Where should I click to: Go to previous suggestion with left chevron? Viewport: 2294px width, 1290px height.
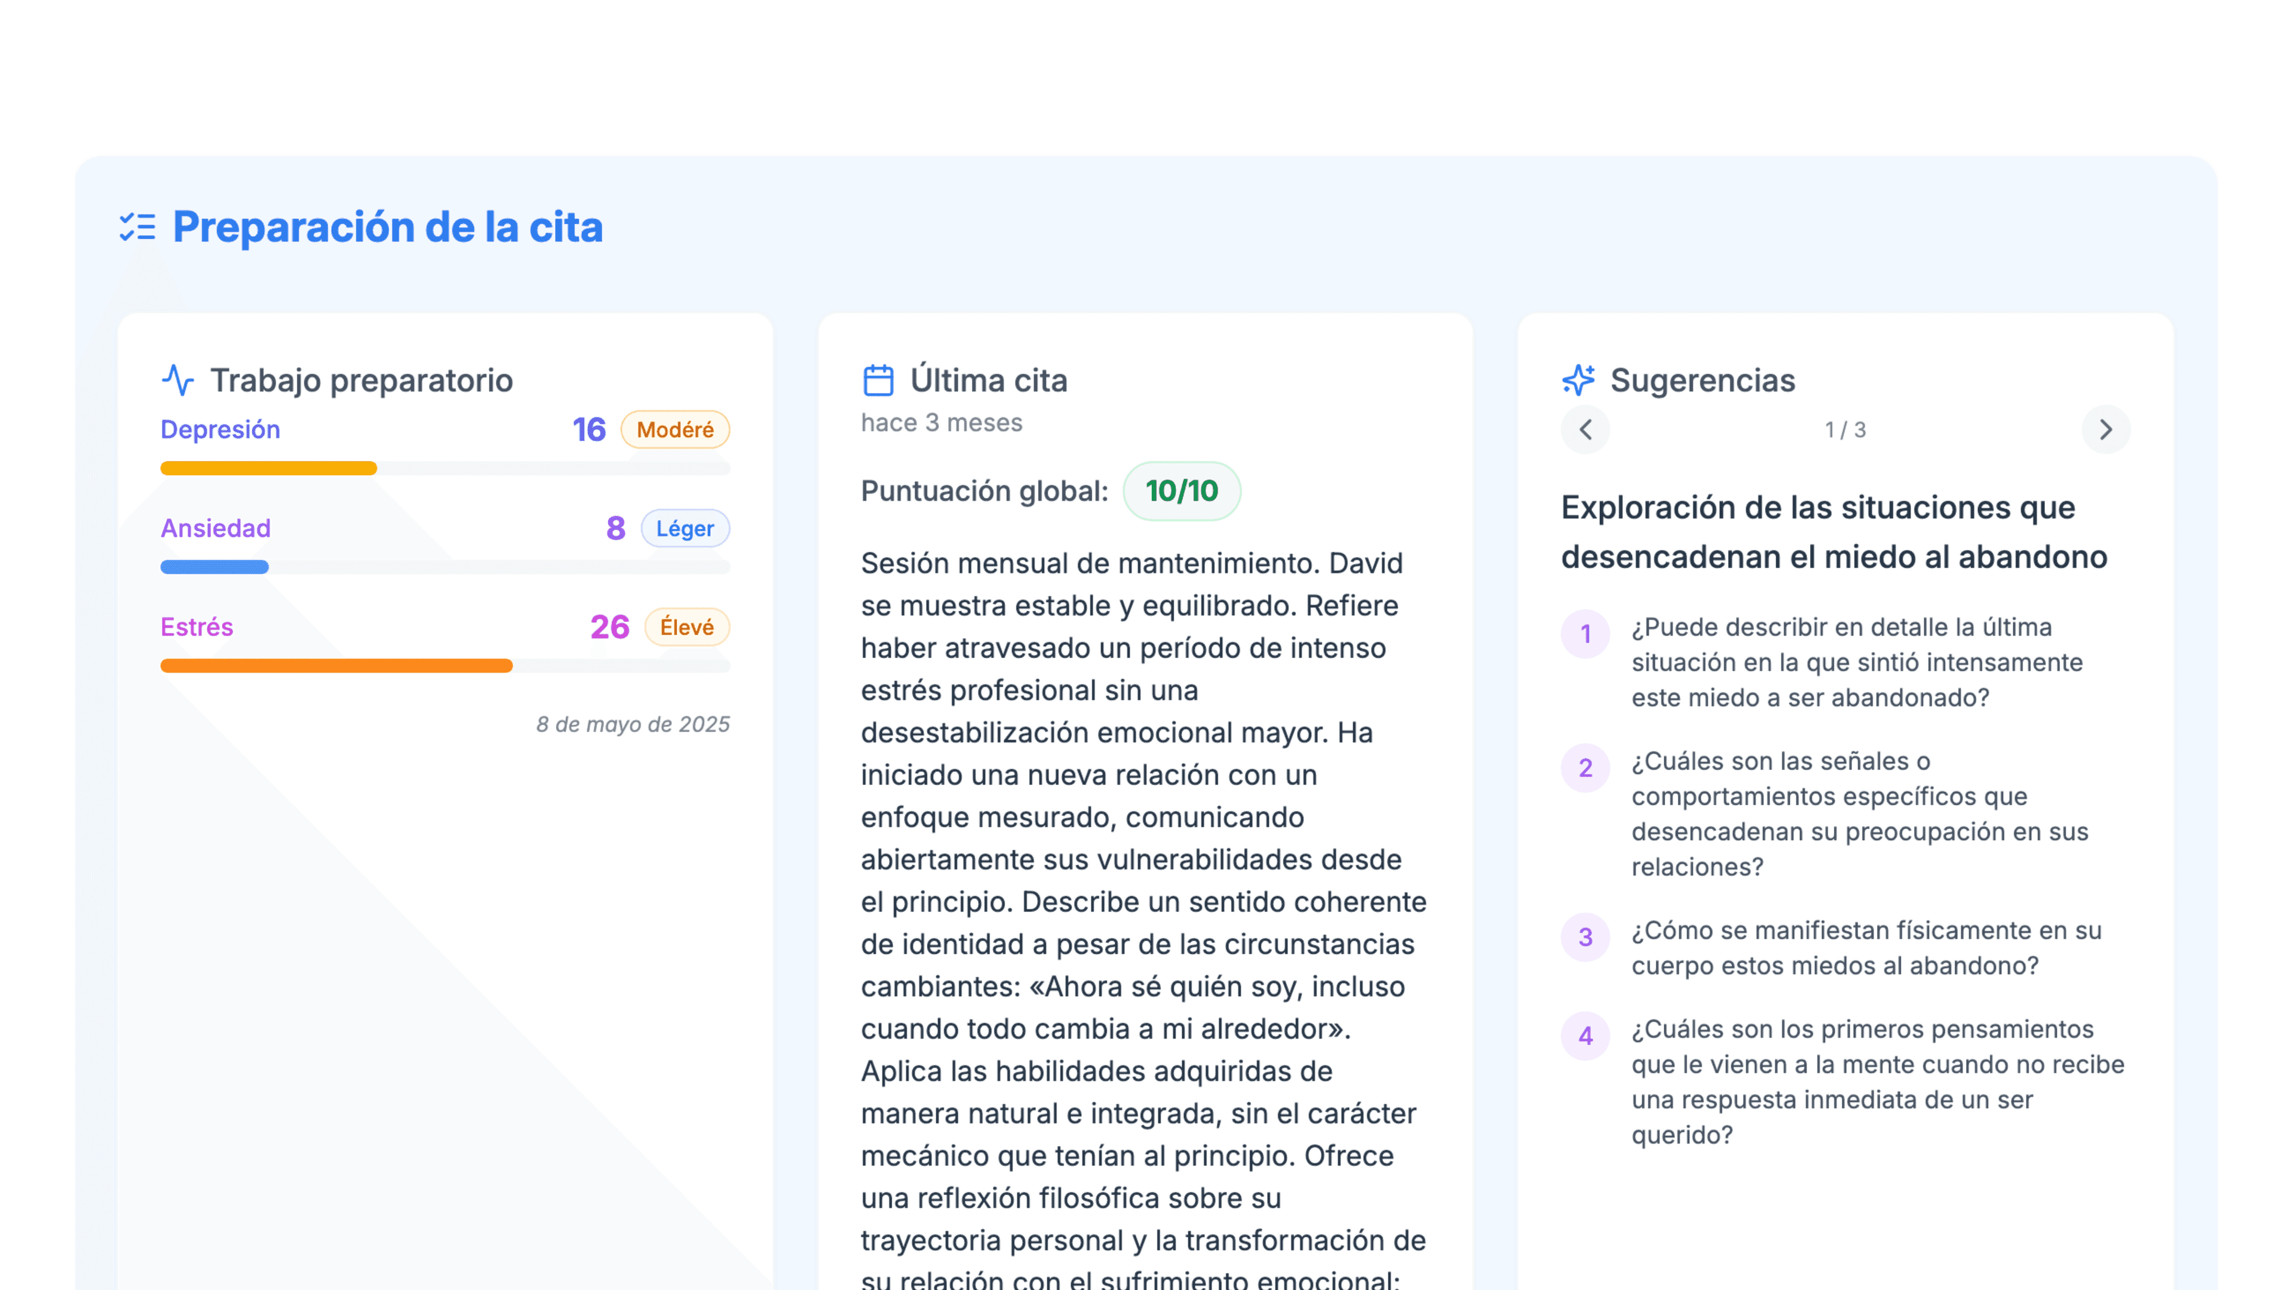[1585, 430]
